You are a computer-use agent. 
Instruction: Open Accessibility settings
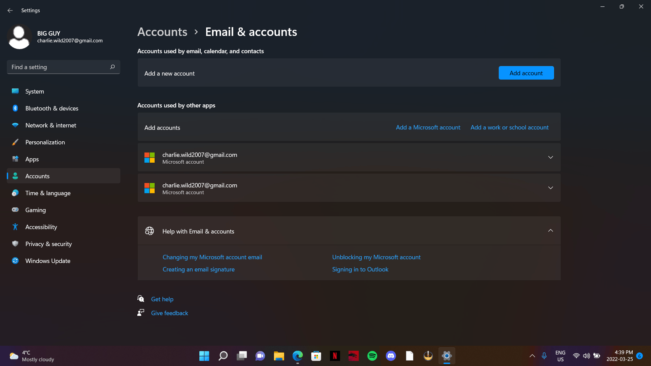pyautogui.click(x=63, y=227)
